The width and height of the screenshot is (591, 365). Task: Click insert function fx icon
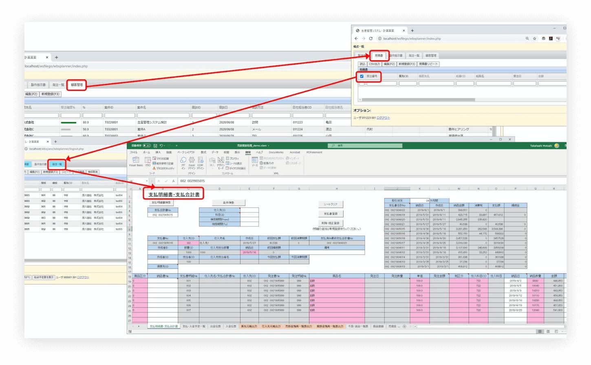coord(173,181)
